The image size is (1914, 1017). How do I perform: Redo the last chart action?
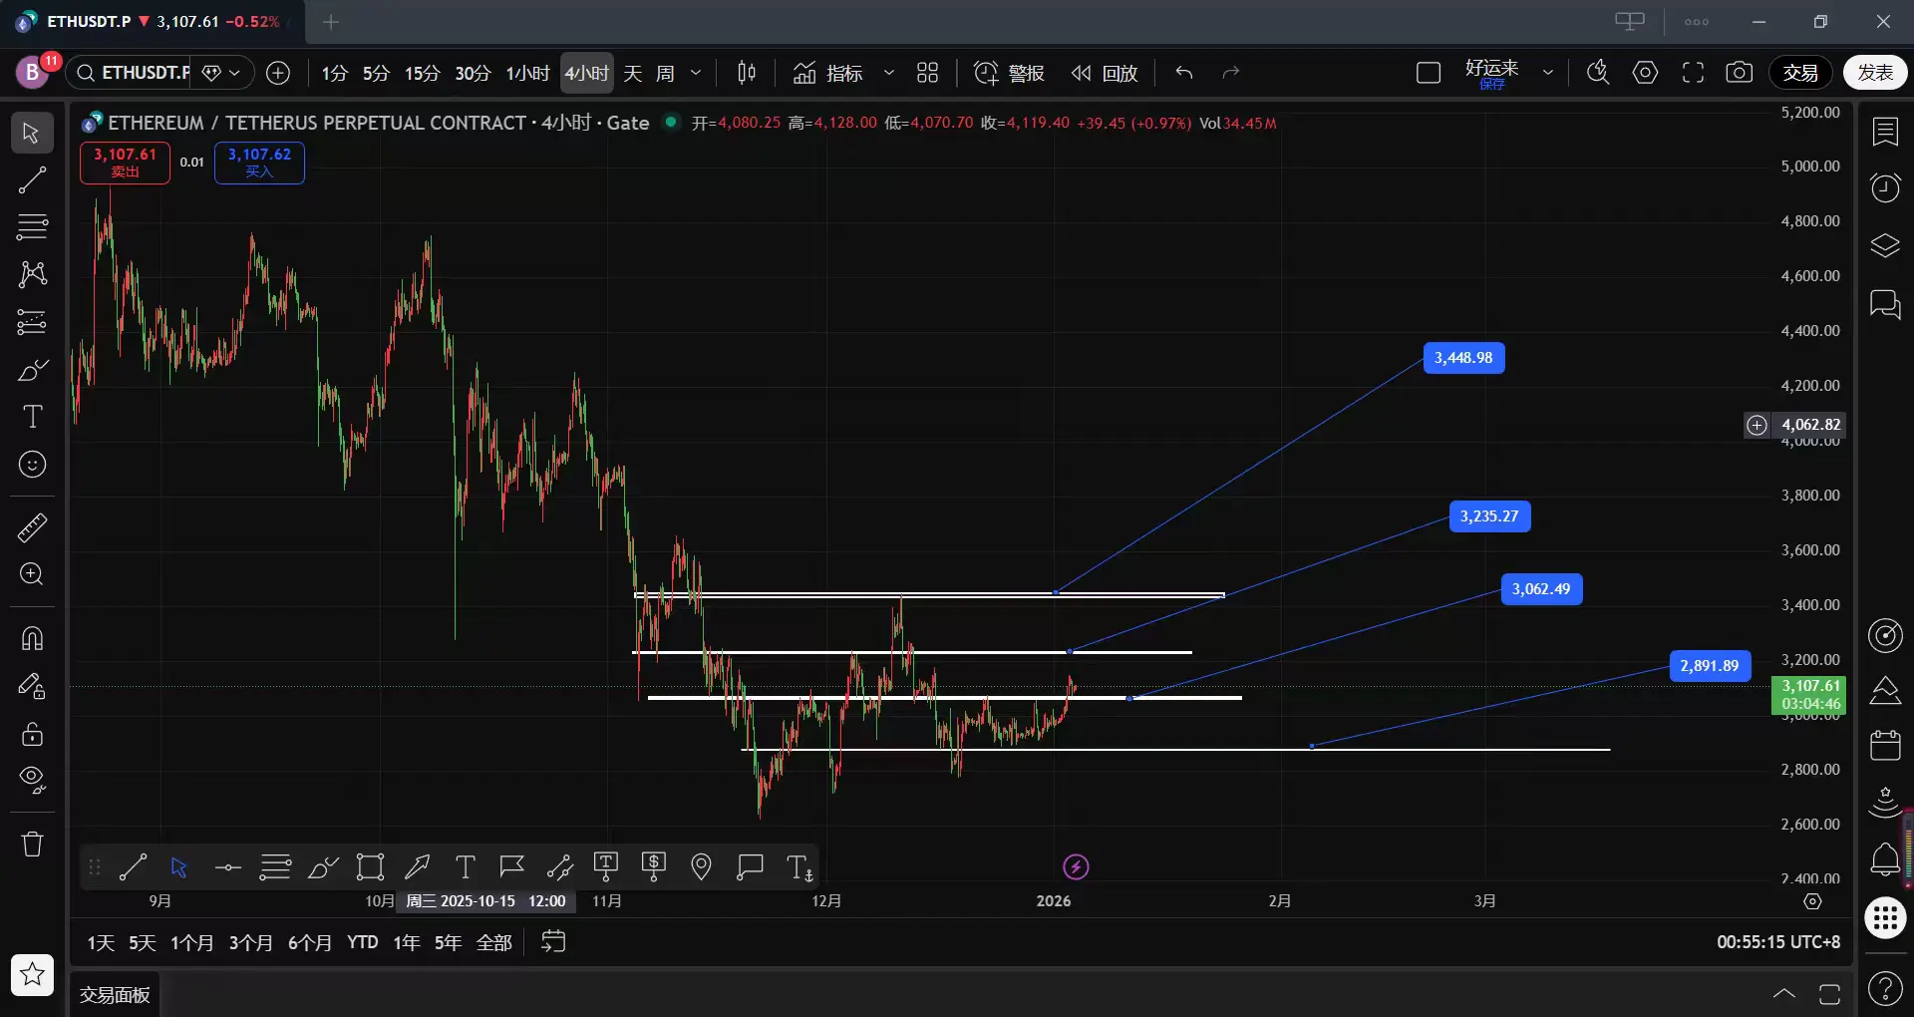[x=1231, y=73]
